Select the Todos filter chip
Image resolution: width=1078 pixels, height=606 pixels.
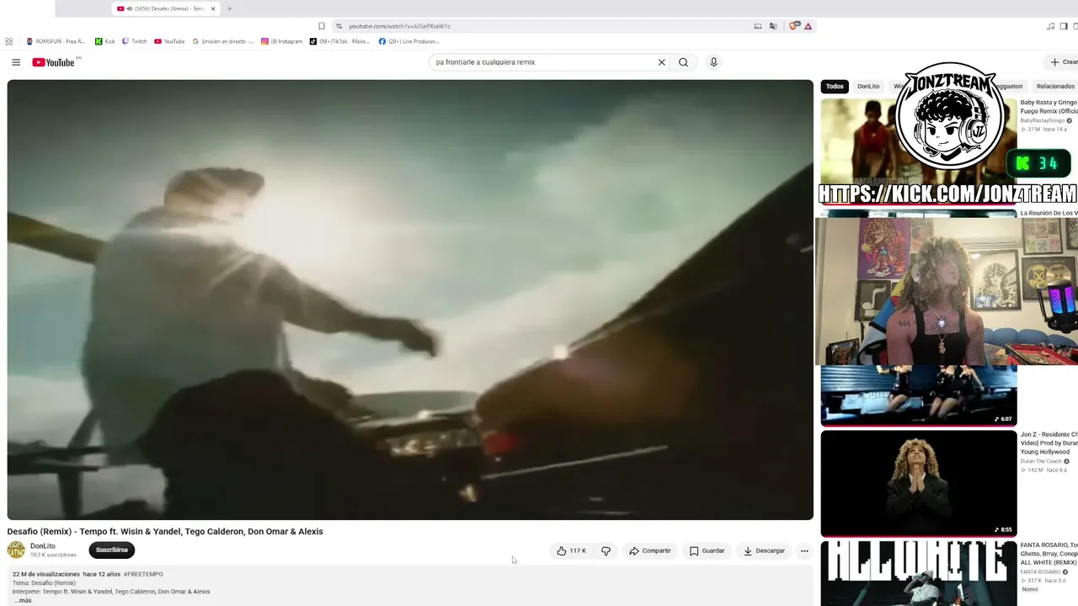(x=835, y=86)
